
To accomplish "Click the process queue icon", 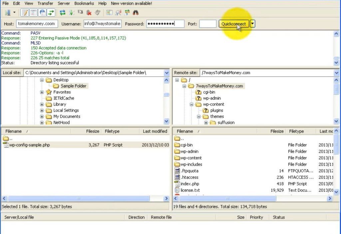I will click(x=71, y=13).
